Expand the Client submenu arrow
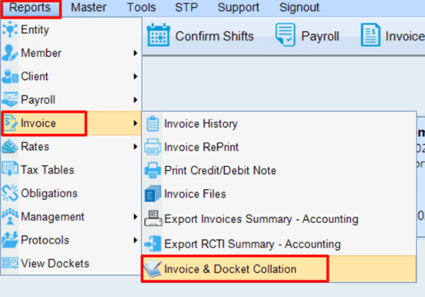Image resolution: width=425 pixels, height=297 pixels. (x=135, y=77)
